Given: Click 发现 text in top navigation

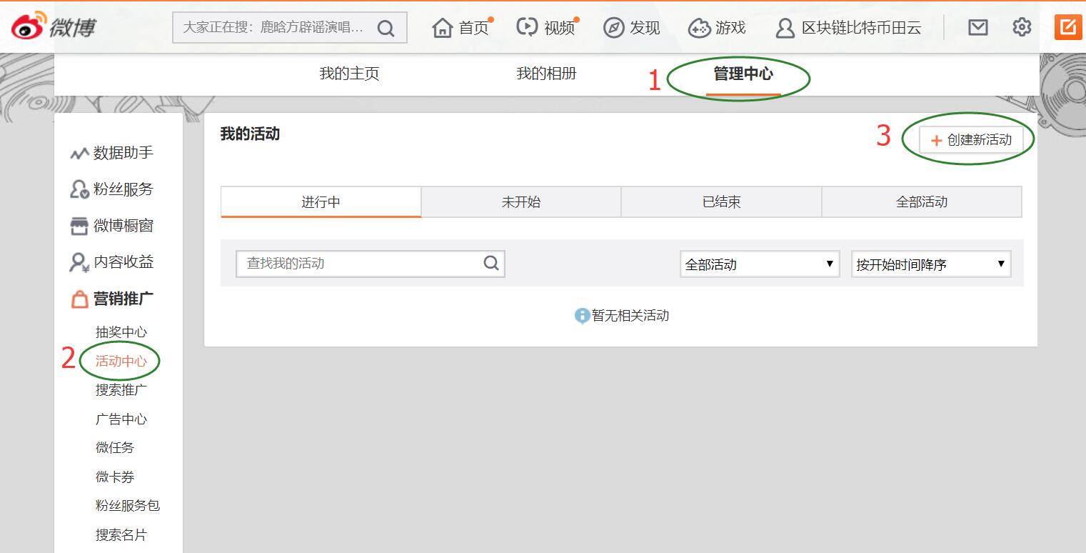Looking at the screenshot, I should pos(645,28).
